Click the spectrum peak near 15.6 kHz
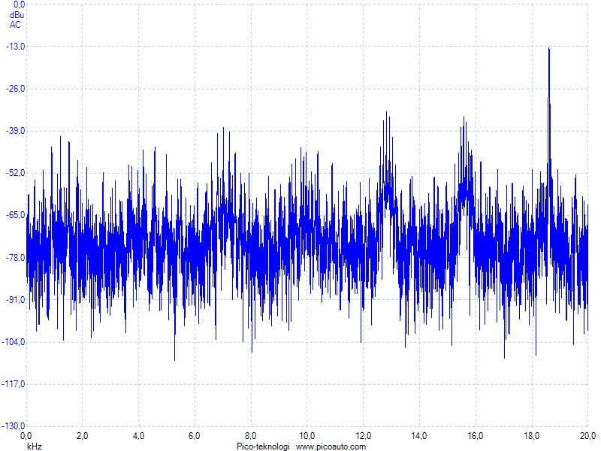This screenshot has height=451, width=601. click(464, 117)
